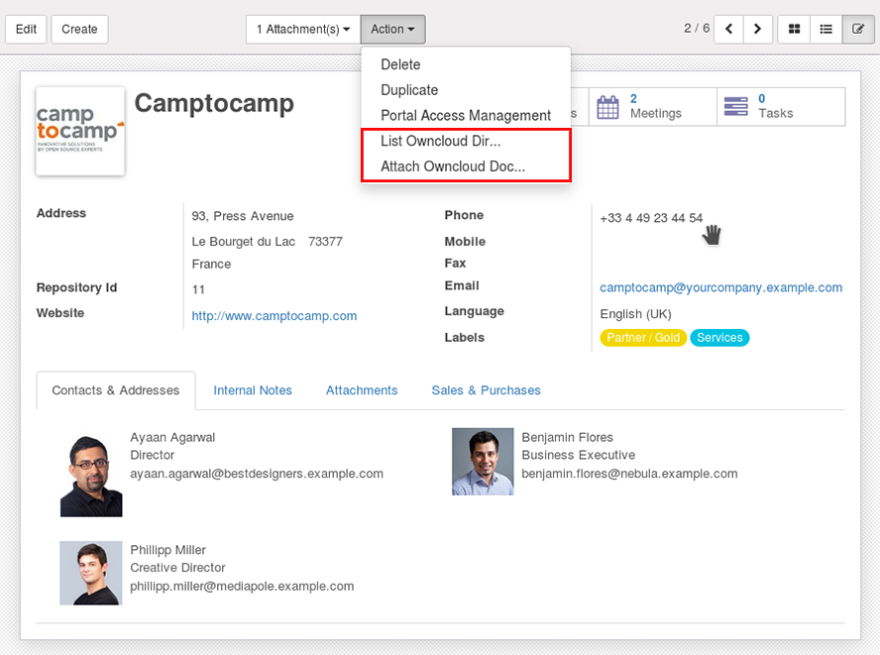Click benjamin.flores@nebula.example.com email text
880x655 pixels.
pos(629,474)
